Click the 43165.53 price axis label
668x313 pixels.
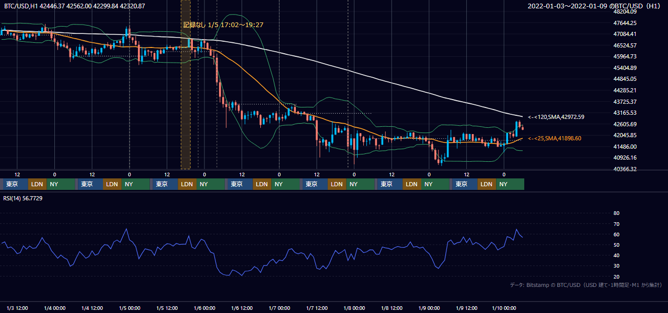point(625,113)
